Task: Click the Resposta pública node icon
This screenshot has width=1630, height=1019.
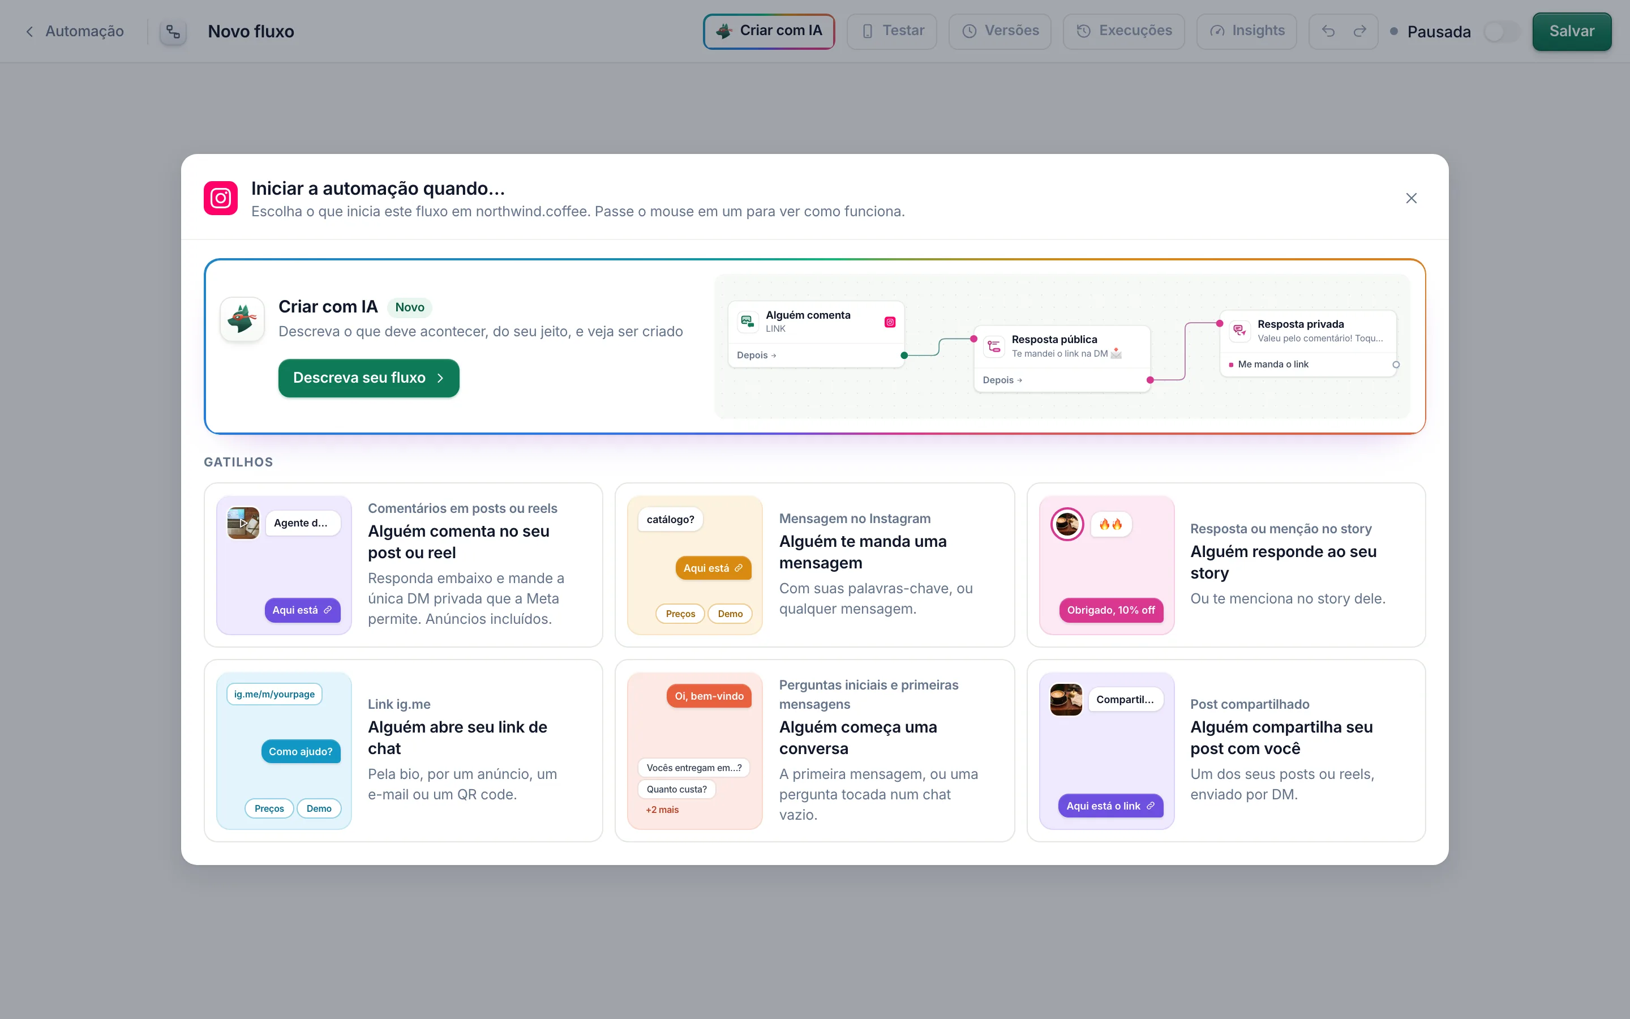Action: click(x=994, y=346)
